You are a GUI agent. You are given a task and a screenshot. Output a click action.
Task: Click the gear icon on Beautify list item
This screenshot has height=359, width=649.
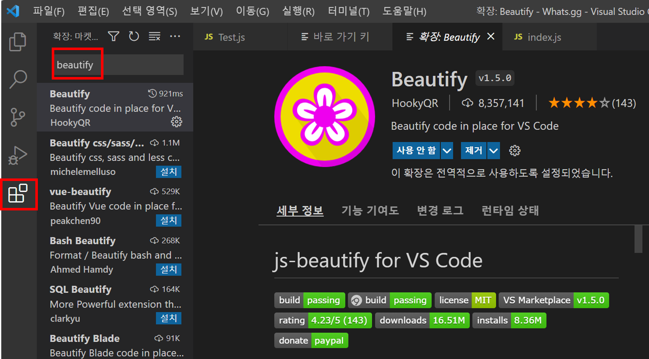click(x=177, y=122)
